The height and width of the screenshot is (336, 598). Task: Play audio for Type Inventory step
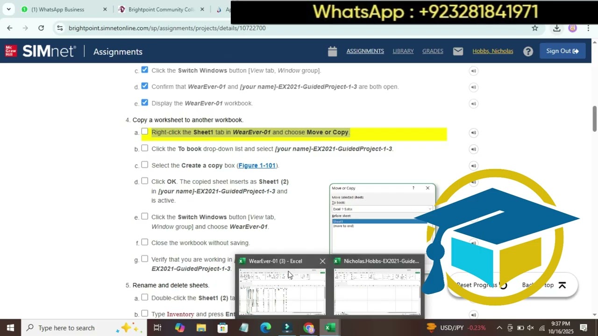(x=473, y=315)
